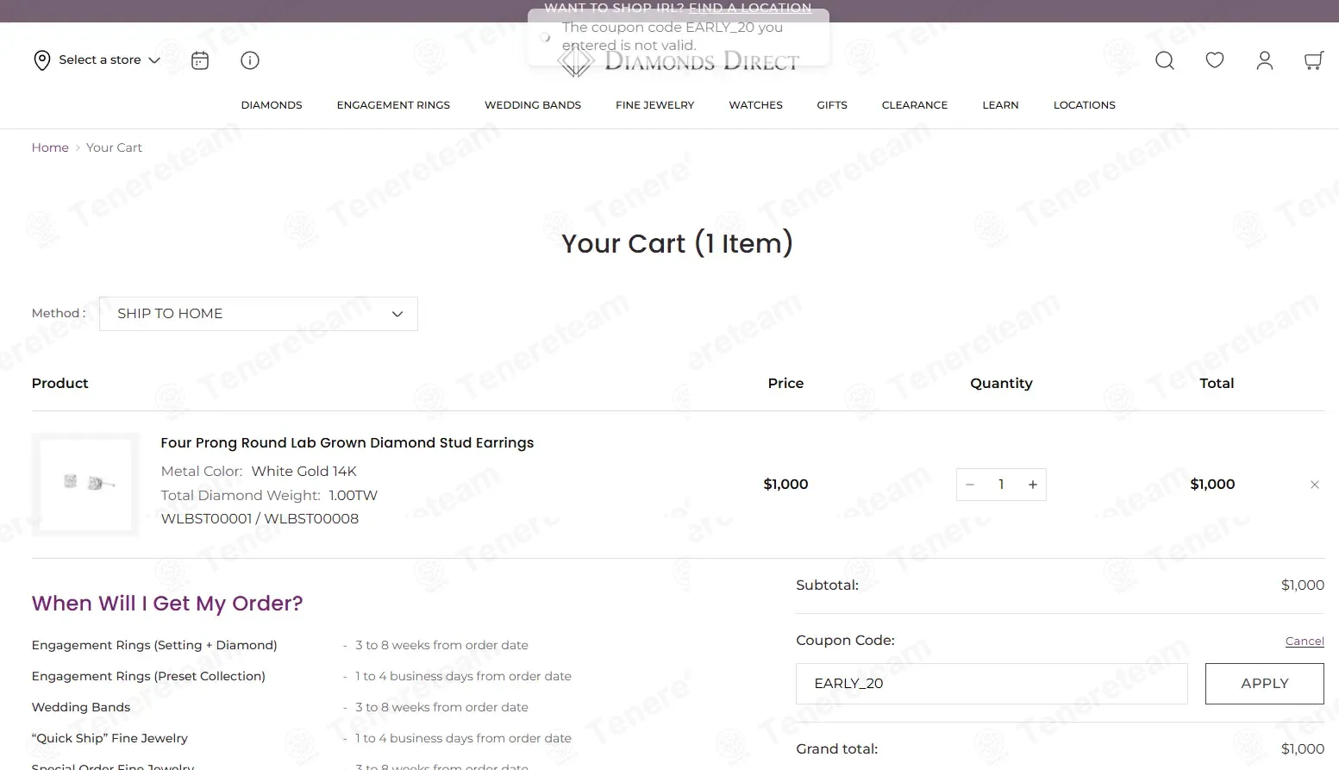The height and width of the screenshot is (770, 1339).
Task: Decrease quantity with the minus button
Action: 970,485
